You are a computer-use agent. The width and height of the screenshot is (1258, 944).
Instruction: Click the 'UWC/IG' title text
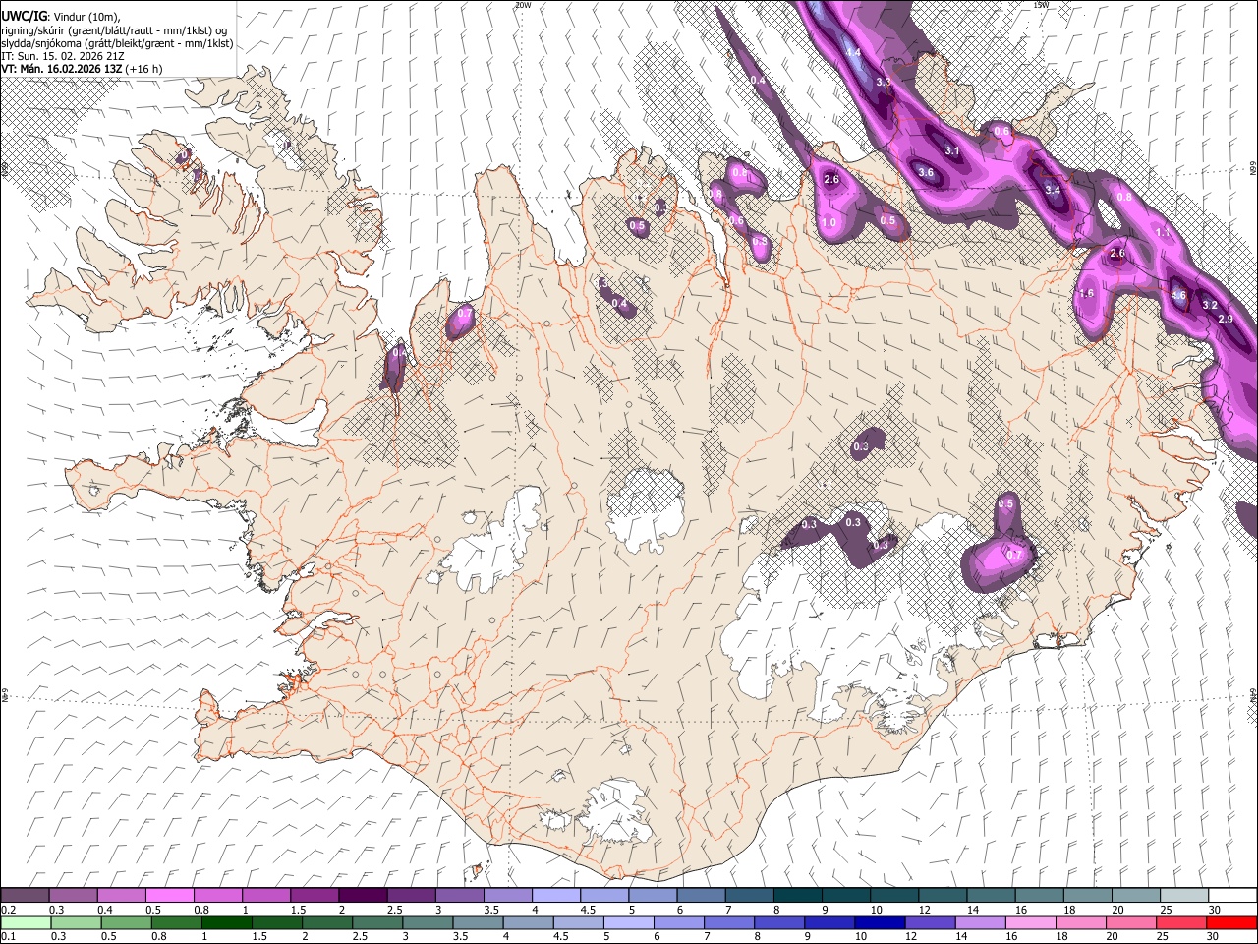pyautogui.click(x=24, y=16)
